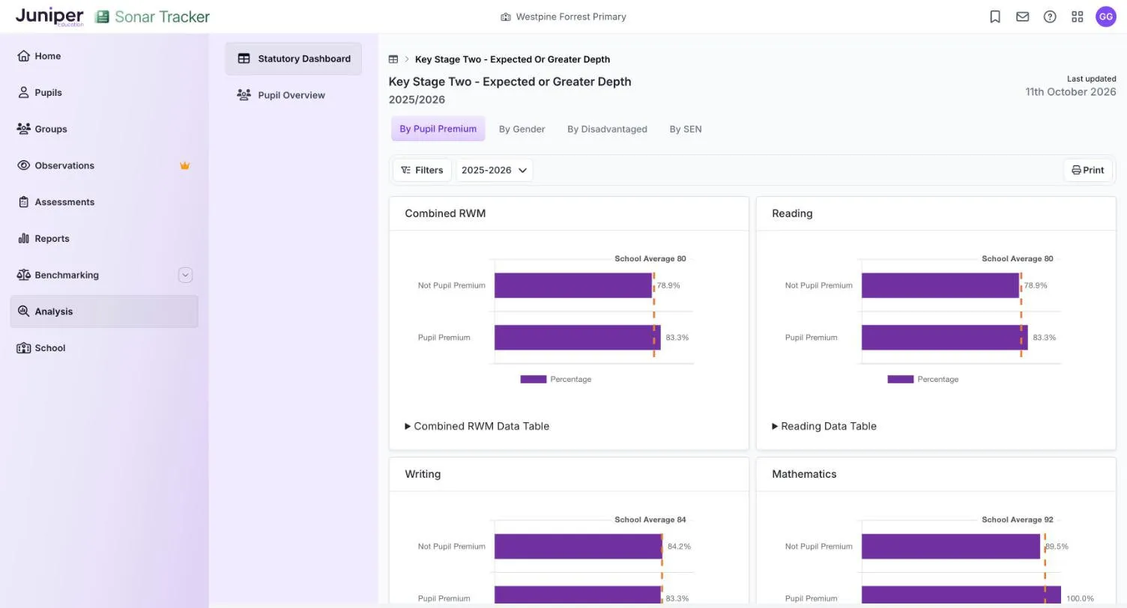This screenshot has height=608, width=1127.
Task: Click the Print button
Action: [1088, 170]
